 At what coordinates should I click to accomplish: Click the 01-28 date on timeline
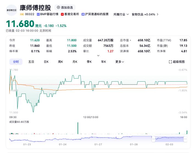(134, 144)
